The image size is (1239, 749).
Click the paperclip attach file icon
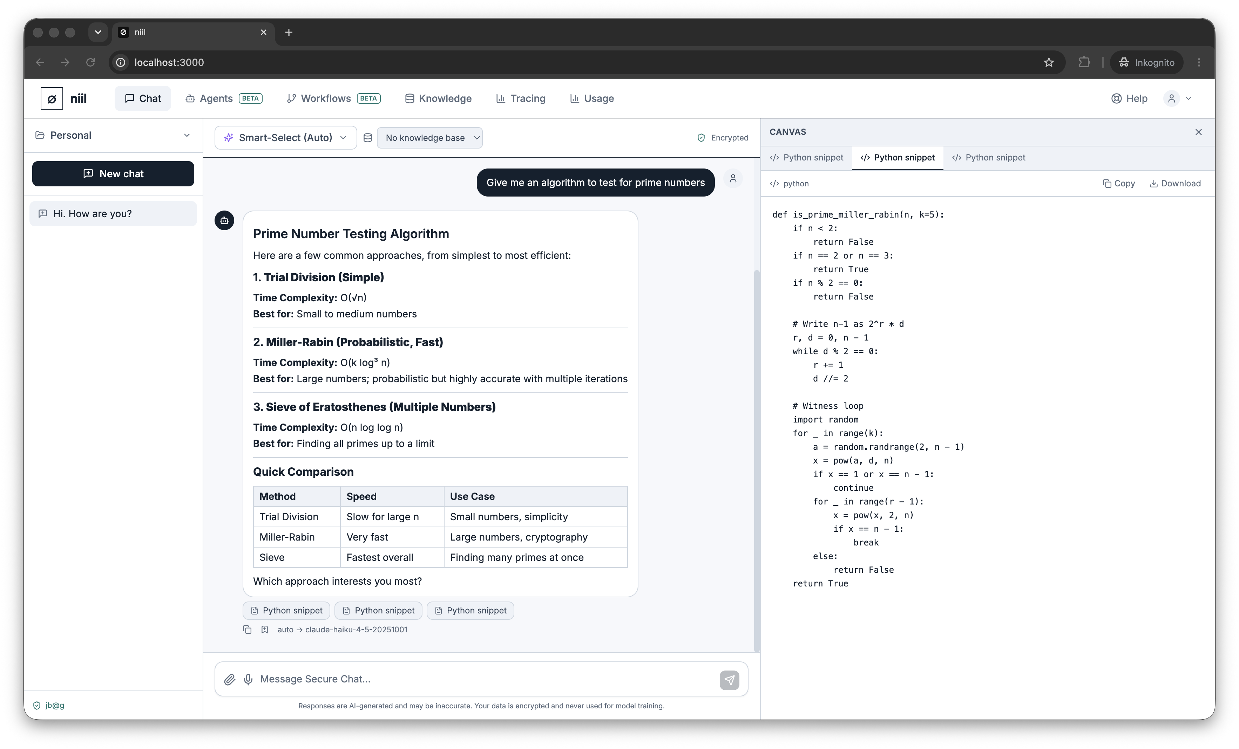229,679
